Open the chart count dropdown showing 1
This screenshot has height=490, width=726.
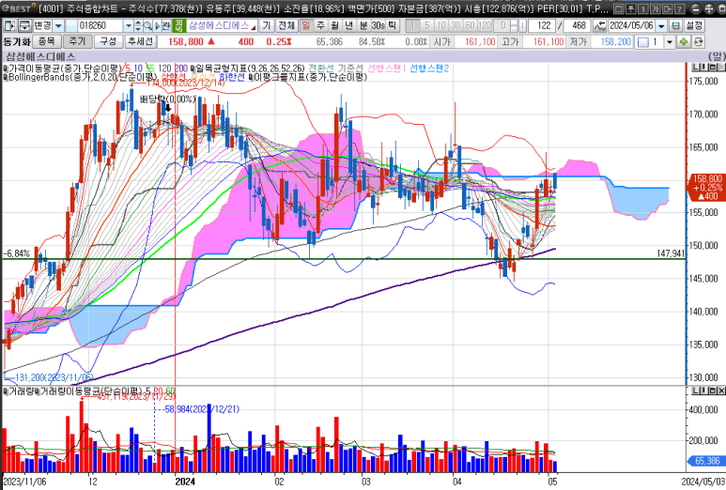click(670, 42)
